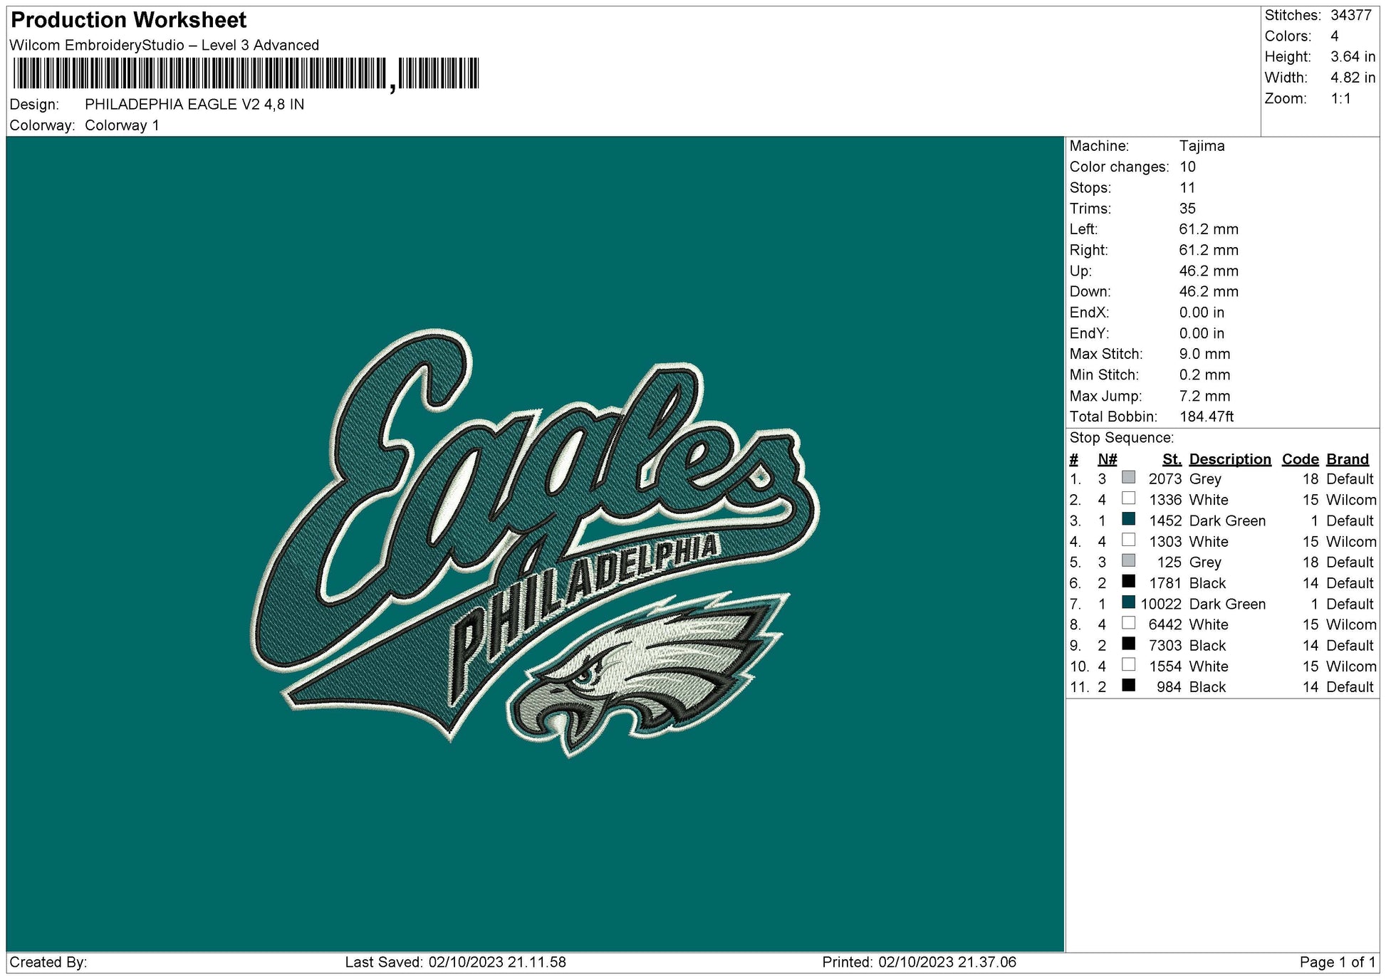Click the Stops value '11'

(1187, 188)
